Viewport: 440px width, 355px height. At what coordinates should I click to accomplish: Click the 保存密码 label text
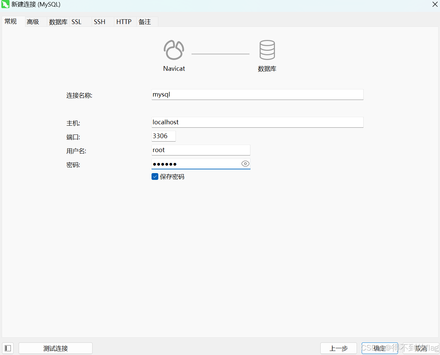(x=172, y=177)
